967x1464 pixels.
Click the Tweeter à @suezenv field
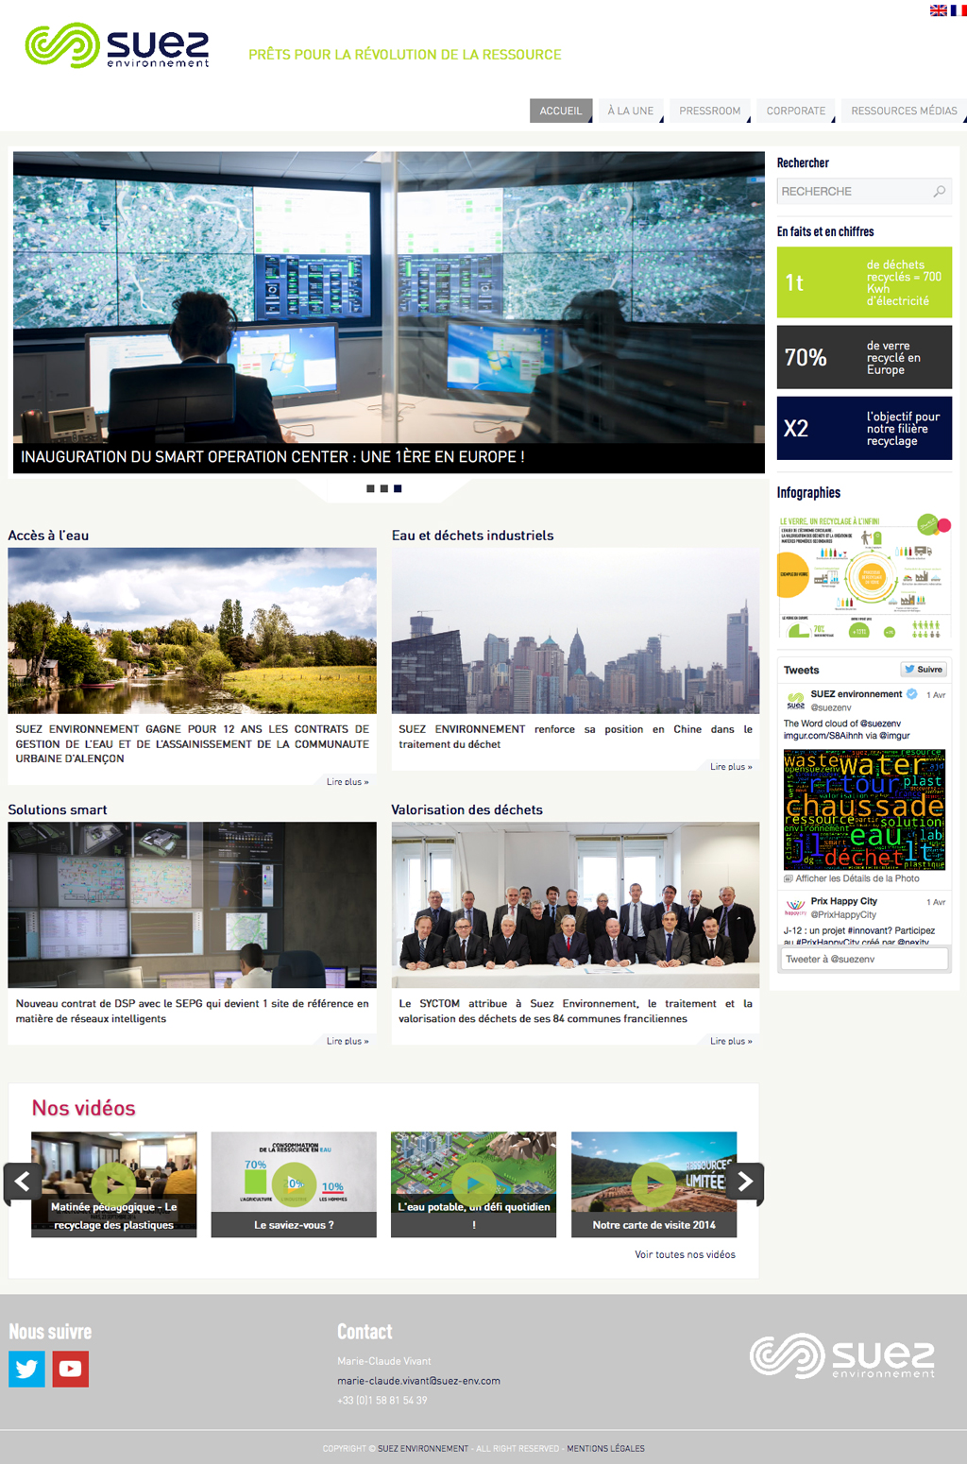(x=865, y=959)
